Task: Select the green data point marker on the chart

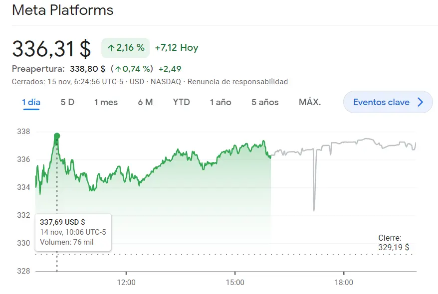Action: point(56,135)
